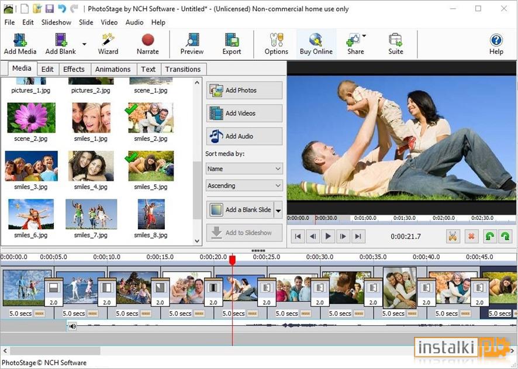
Task: Toggle audio track speaker icon
Action: click(72, 326)
